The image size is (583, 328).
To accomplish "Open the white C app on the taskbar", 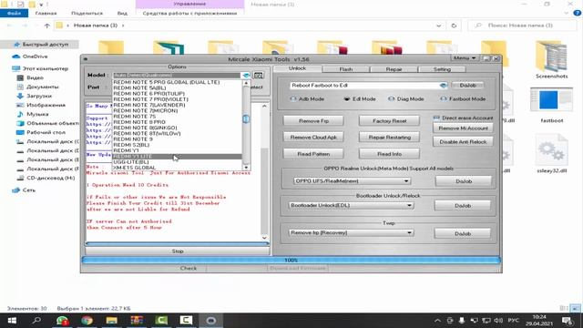I will click(x=186, y=320).
